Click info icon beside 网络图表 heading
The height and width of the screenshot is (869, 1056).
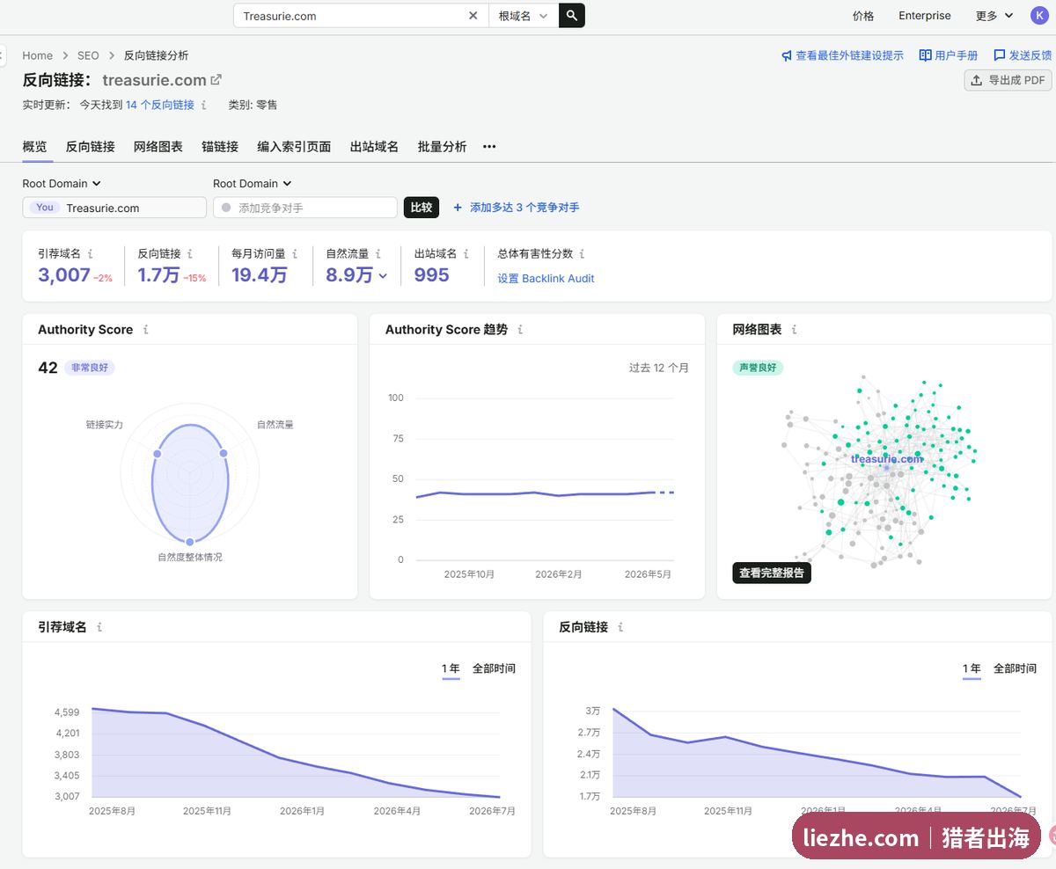(794, 330)
